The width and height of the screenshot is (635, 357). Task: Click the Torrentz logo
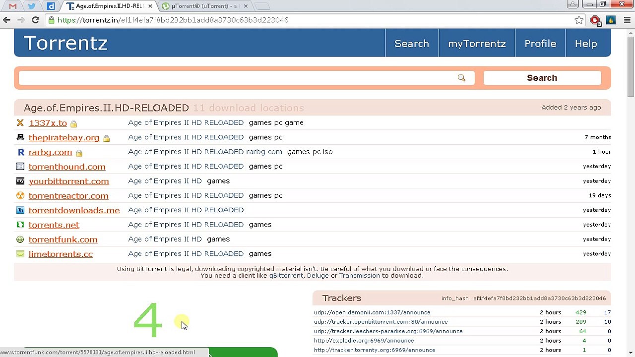pyautogui.click(x=65, y=43)
